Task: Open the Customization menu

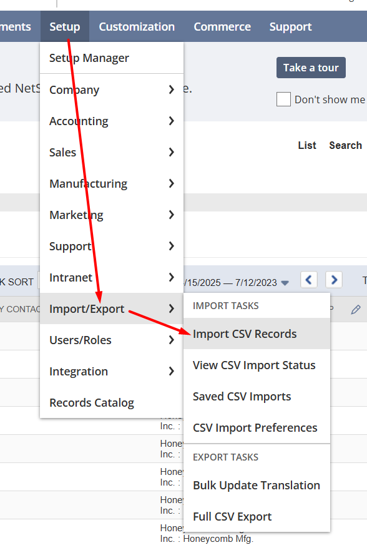Action: click(x=137, y=26)
